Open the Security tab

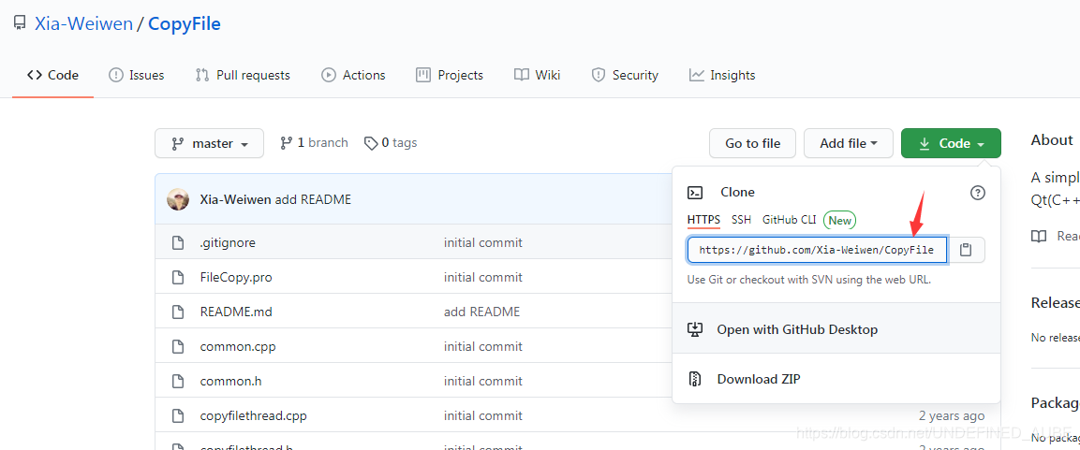(x=625, y=75)
